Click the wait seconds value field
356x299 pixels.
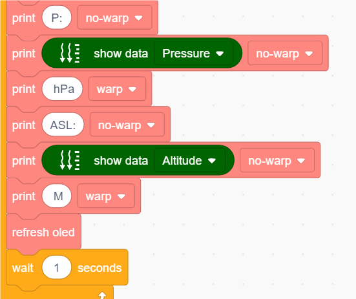coord(57,267)
